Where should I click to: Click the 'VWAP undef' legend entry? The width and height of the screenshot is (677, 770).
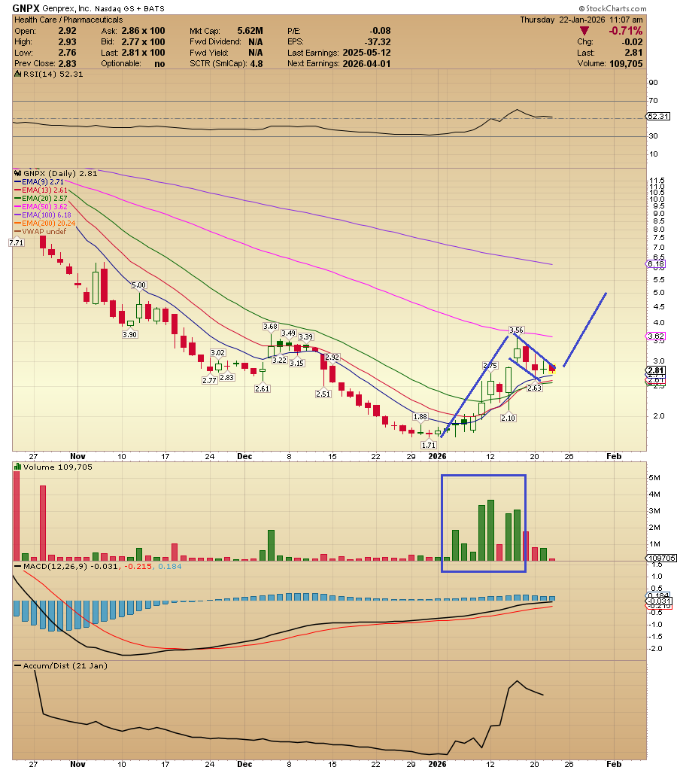44,232
